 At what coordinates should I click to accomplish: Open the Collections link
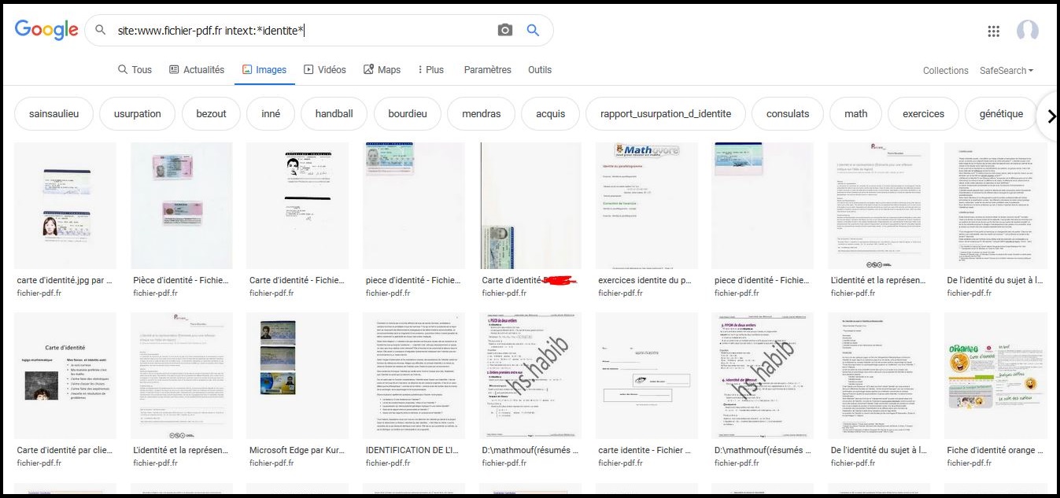[x=945, y=70]
